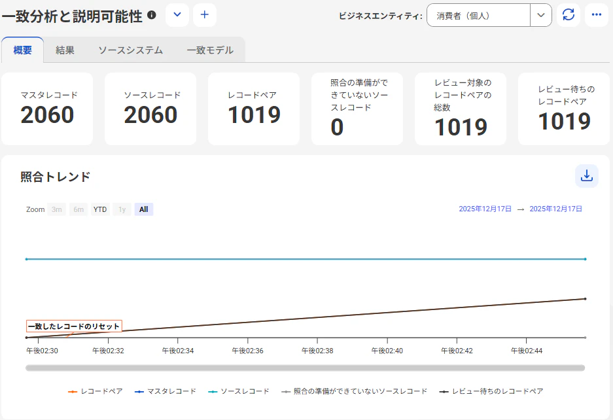Select the YTD zoom button

point(100,209)
